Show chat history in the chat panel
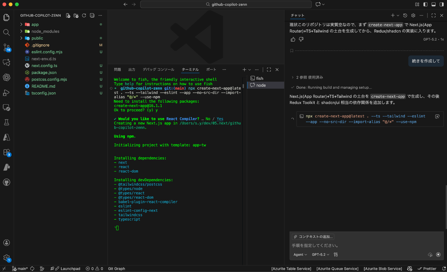 pyautogui.click(x=405, y=15)
